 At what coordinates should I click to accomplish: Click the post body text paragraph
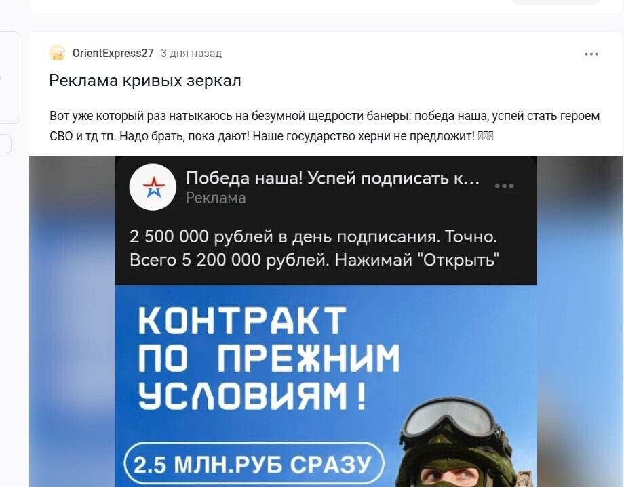point(324,126)
